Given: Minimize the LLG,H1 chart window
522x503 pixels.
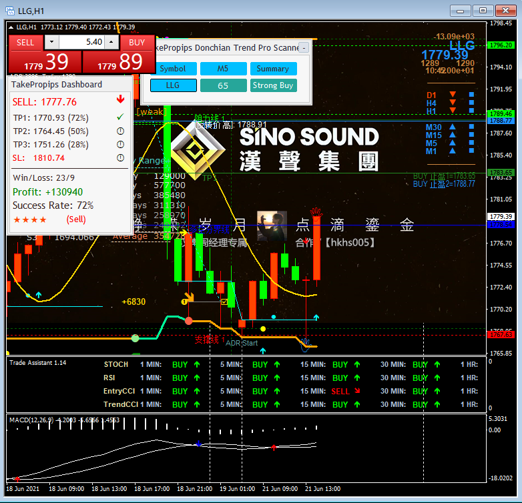Looking at the screenshot, I should coord(460,11).
